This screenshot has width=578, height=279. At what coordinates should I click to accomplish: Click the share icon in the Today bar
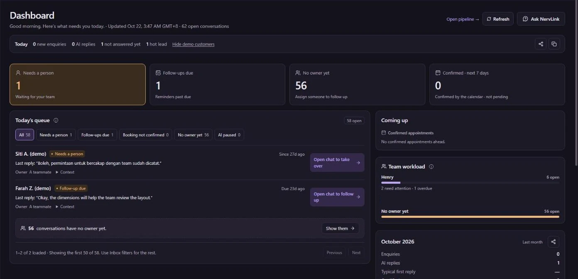coord(540,44)
